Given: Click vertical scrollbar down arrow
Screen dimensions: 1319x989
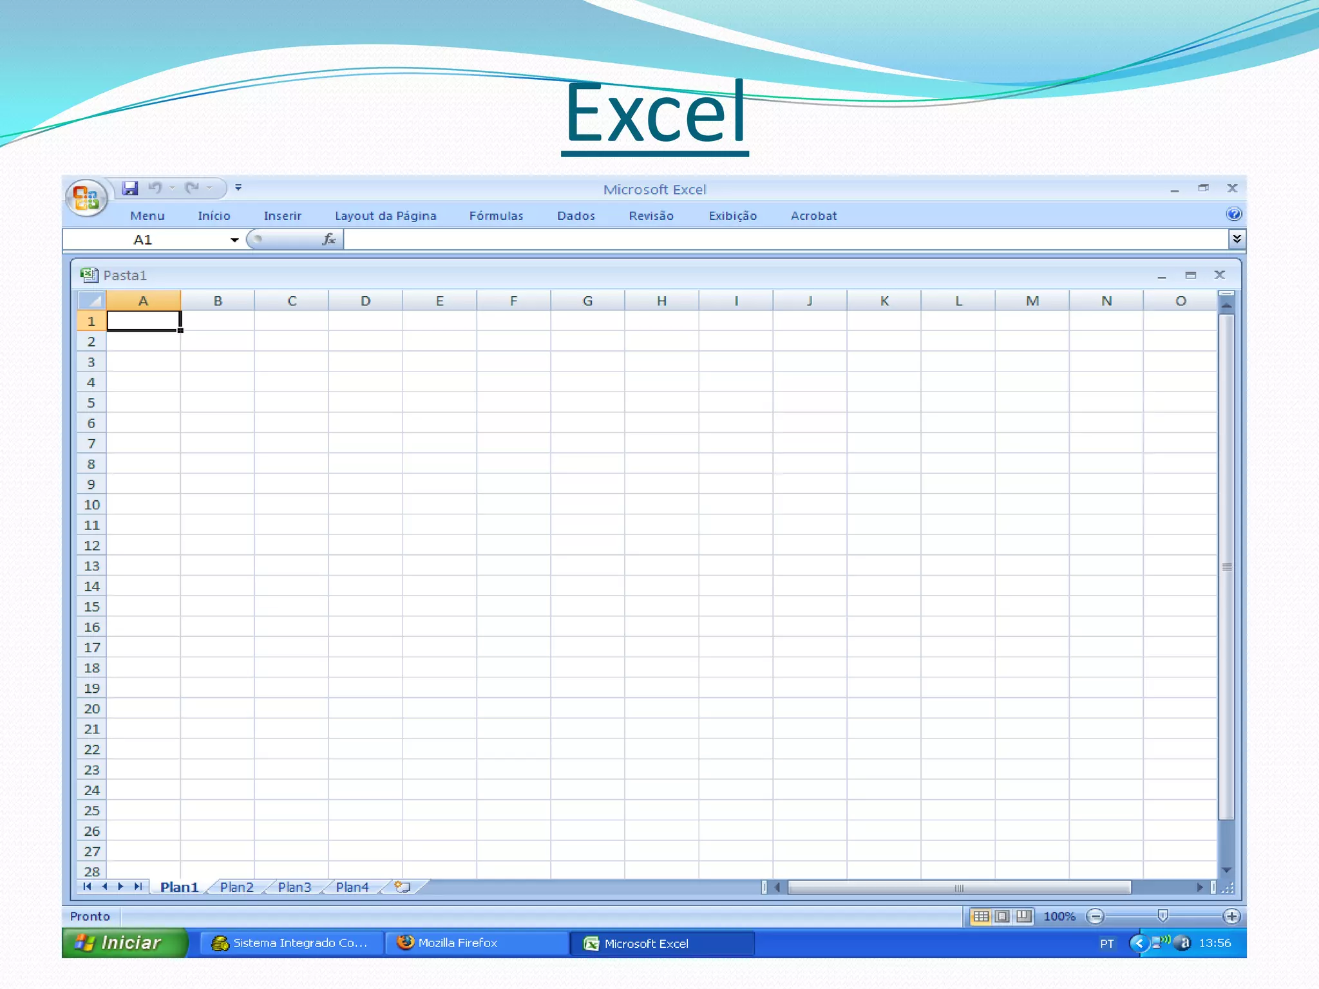Looking at the screenshot, I should coord(1227,871).
